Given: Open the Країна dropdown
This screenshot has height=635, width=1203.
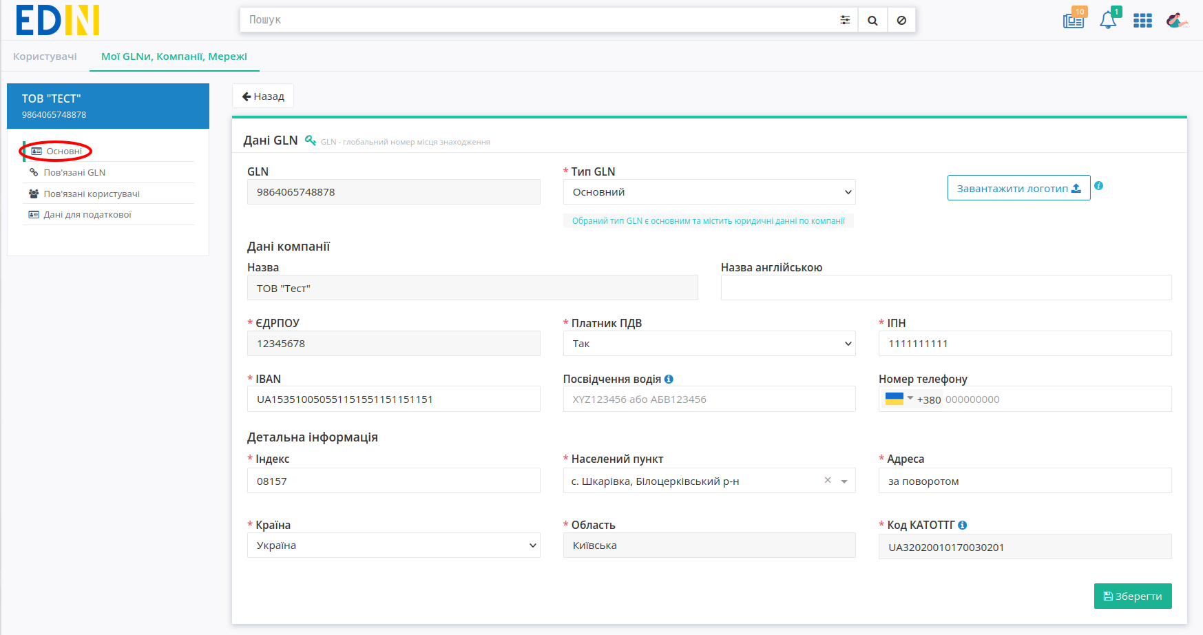Looking at the screenshot, I should pyautogui.click(x=393, y=545).
